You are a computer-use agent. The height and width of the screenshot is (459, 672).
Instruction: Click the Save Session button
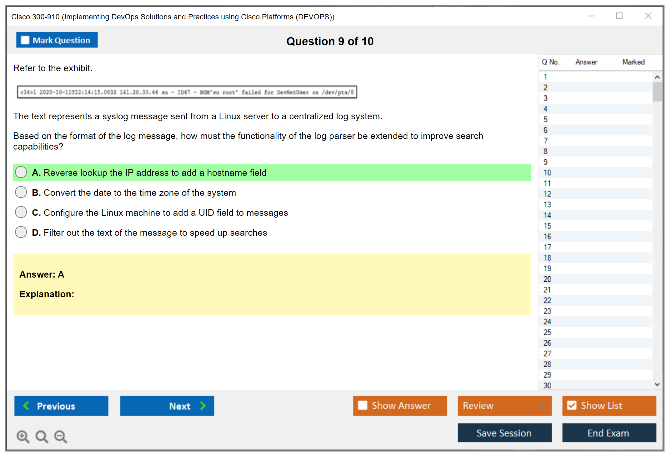pos(504,433)
